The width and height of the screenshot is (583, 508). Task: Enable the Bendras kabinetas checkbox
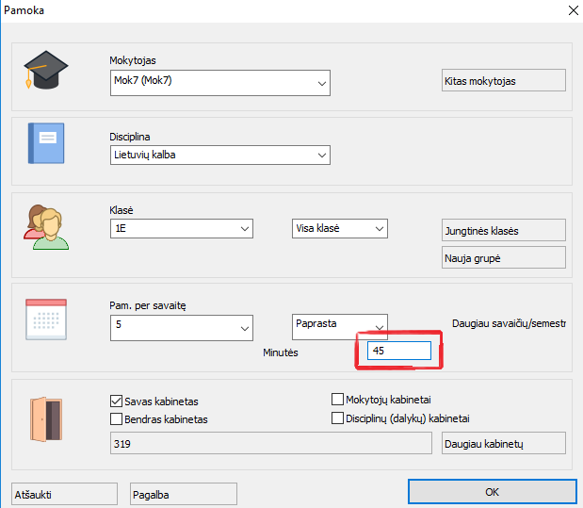pyautogui.click(x=117, y=418)
